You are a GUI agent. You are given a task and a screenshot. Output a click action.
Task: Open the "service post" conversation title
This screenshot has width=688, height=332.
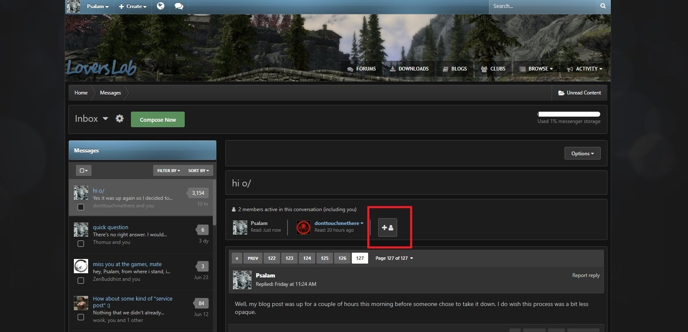point(133,302)
